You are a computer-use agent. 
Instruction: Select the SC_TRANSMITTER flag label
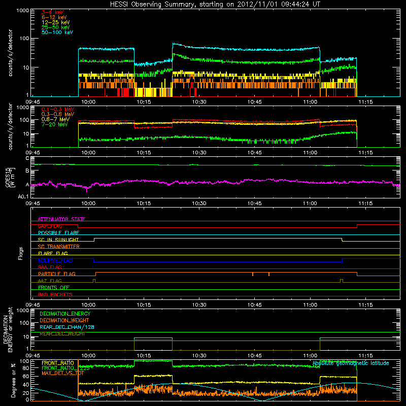pyautogui.click(x=58, y=247)
